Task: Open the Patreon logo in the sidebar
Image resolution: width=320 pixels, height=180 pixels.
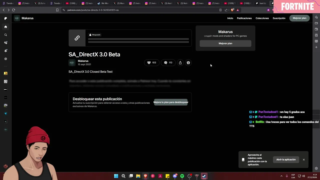Action: point(5,18)
